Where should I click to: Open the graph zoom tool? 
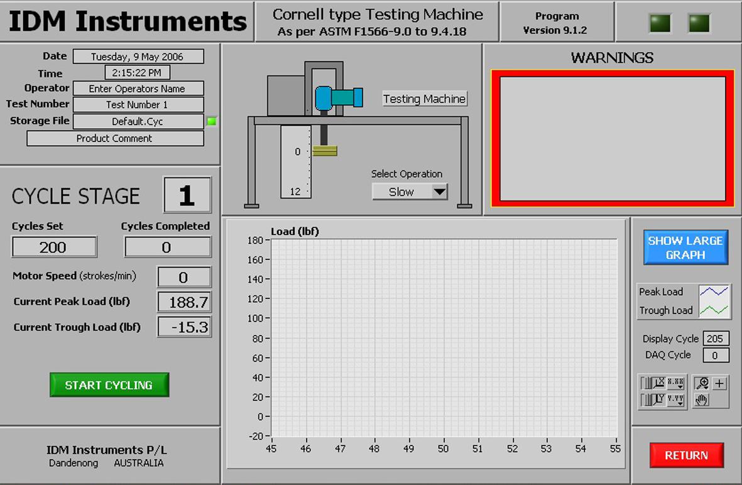[x=702, y=383]
